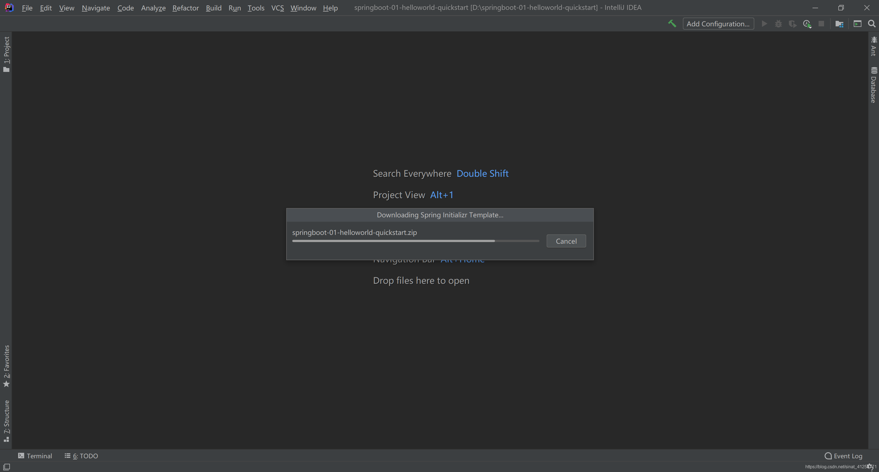Open the Profiler run dropdown icon

(x=807, y=24)
